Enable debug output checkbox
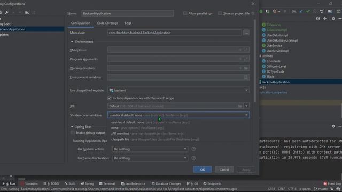Image resolution: width=342 pixels, height=192 pixels. click(73, 133)
